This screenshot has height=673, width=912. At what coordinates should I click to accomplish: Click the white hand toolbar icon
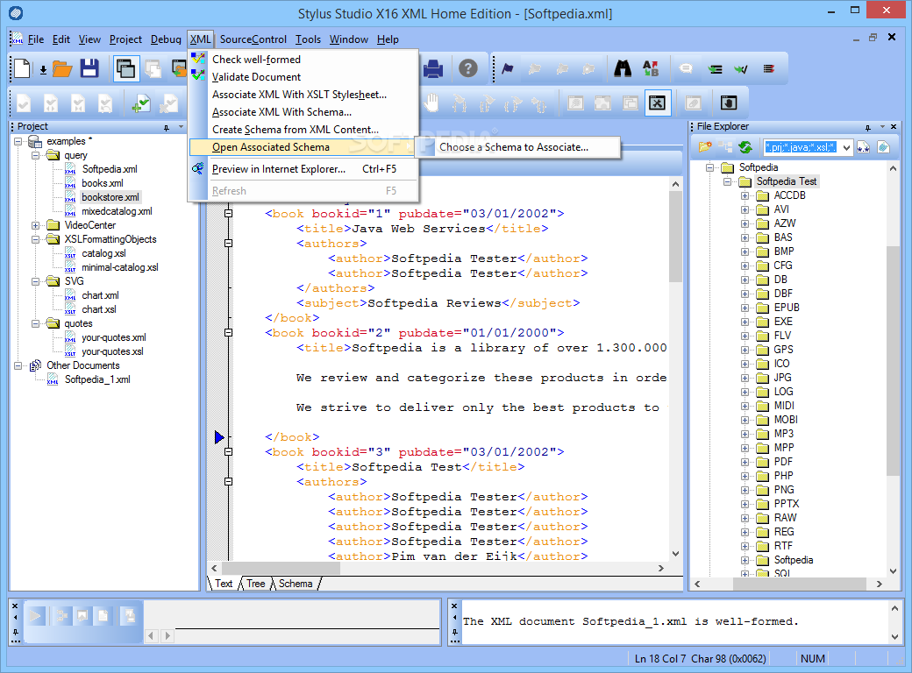[431, 103]
